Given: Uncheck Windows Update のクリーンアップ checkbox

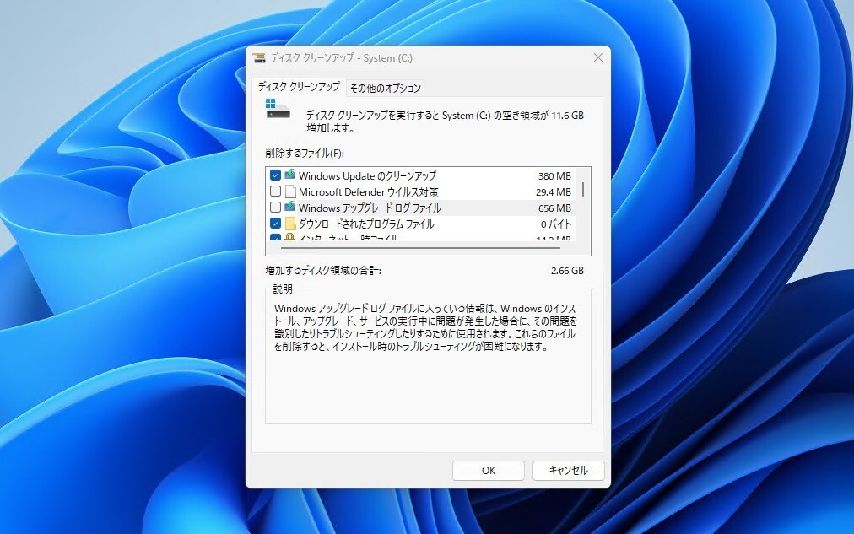Looking at the screenshot, I should tap(275, 175).
